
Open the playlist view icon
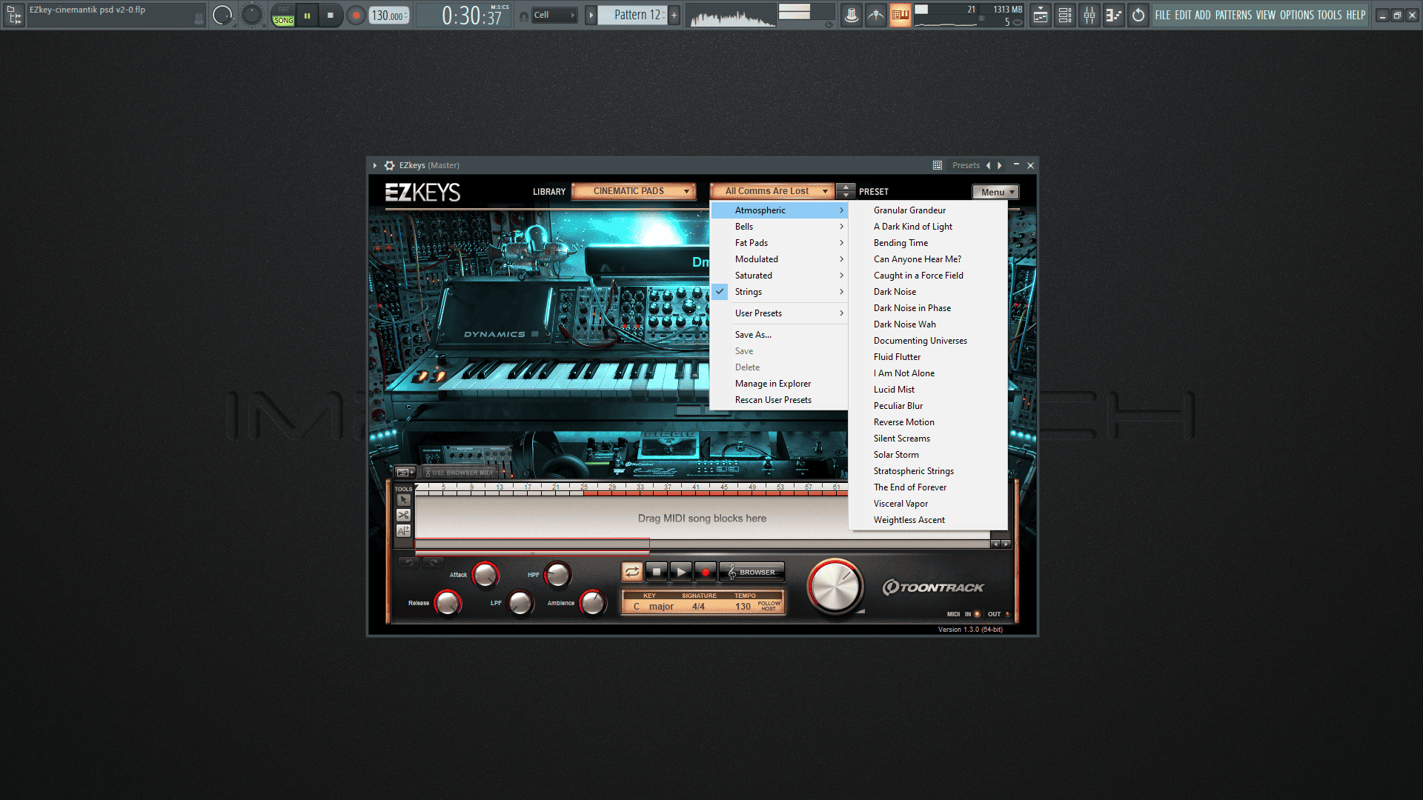click(x=1041, y=15)
